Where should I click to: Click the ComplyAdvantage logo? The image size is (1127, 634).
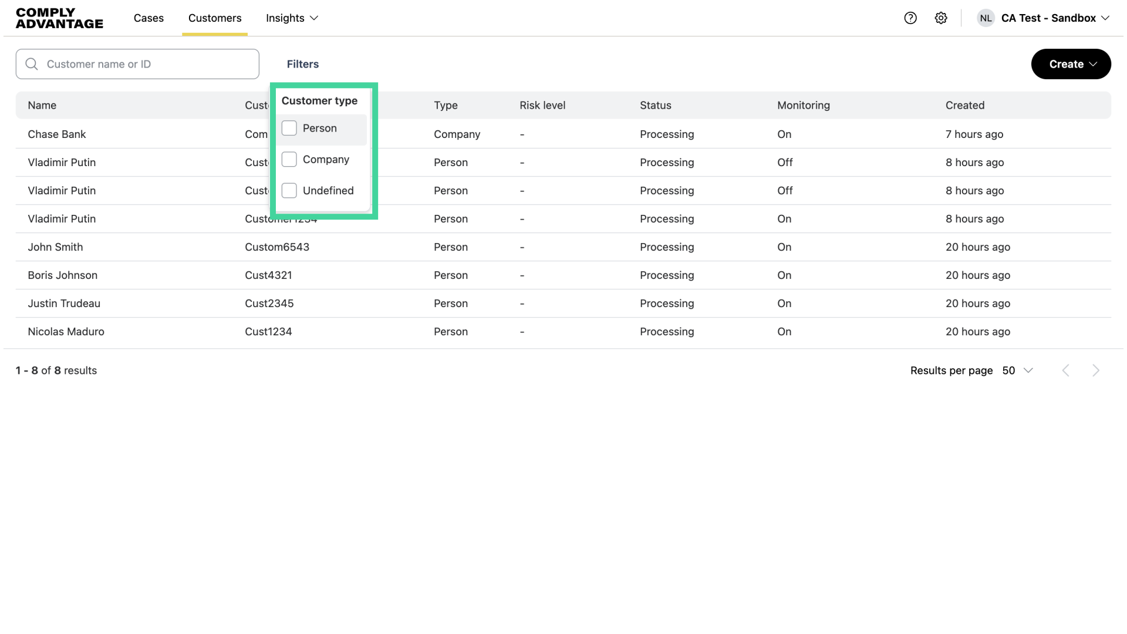point(59,18)
